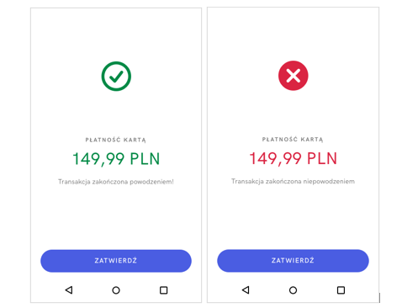Viewport: 402px width, 308px height.
Task: Tap the recents square on the right phone
Action: pos(341,290)
